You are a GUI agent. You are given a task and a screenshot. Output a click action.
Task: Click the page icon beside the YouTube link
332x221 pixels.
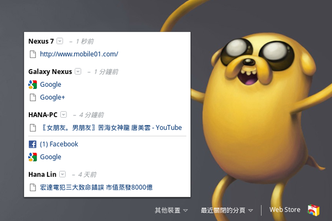(33, 128)
